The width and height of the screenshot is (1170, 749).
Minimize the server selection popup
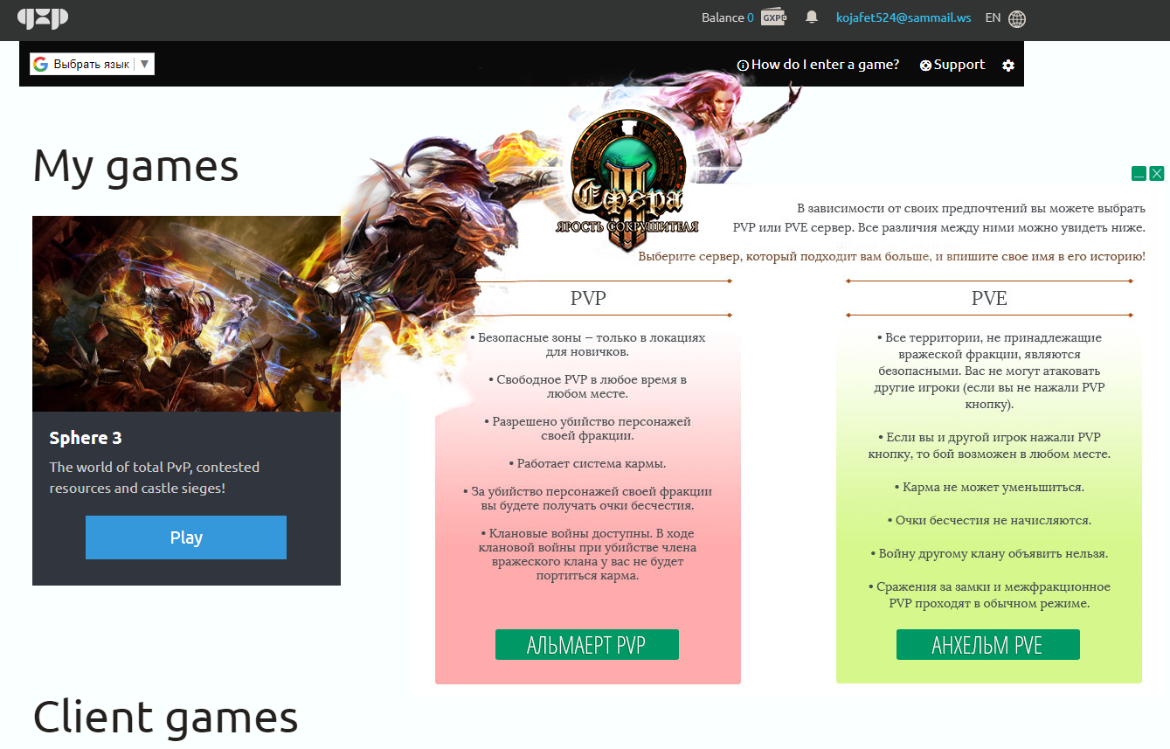coord(1139,173)
